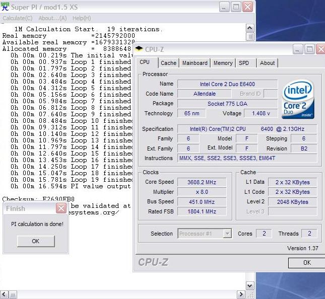
Task: Click the Multiplier value x 8.0
Action: (x=202, y=192)
